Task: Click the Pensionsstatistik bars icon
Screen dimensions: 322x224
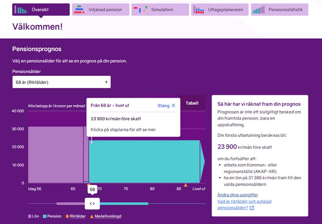Action: point(259,9)
